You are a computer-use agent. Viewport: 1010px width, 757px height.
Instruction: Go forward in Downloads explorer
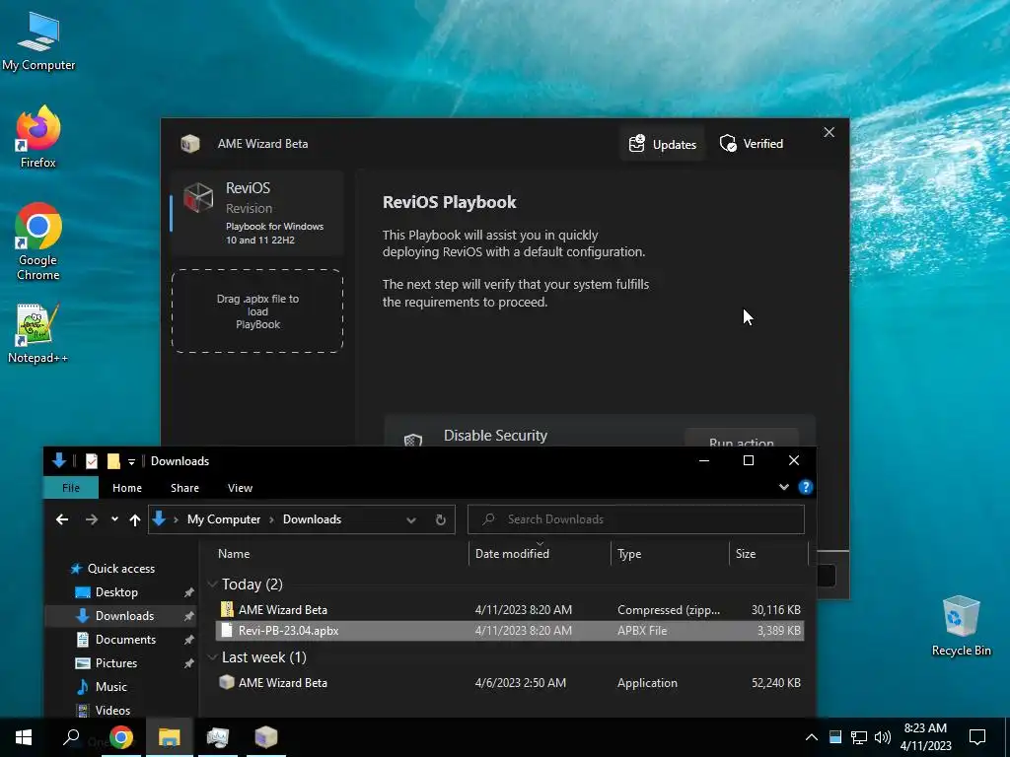click(x=92, y=519)
